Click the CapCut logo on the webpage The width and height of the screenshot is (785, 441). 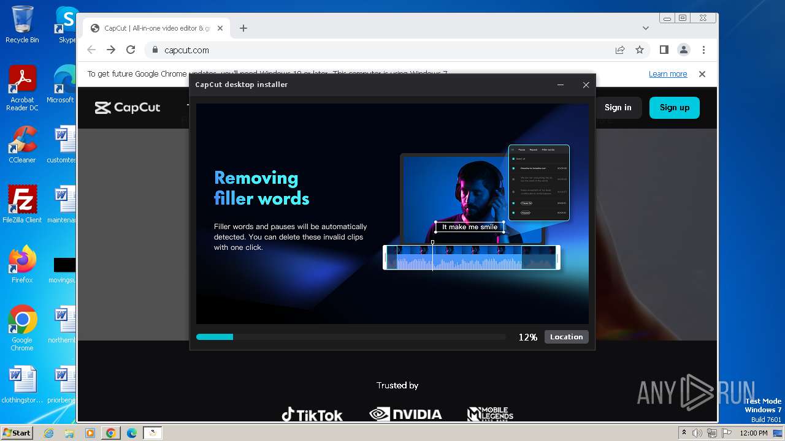pyautogui.click(x=128, y=108)
